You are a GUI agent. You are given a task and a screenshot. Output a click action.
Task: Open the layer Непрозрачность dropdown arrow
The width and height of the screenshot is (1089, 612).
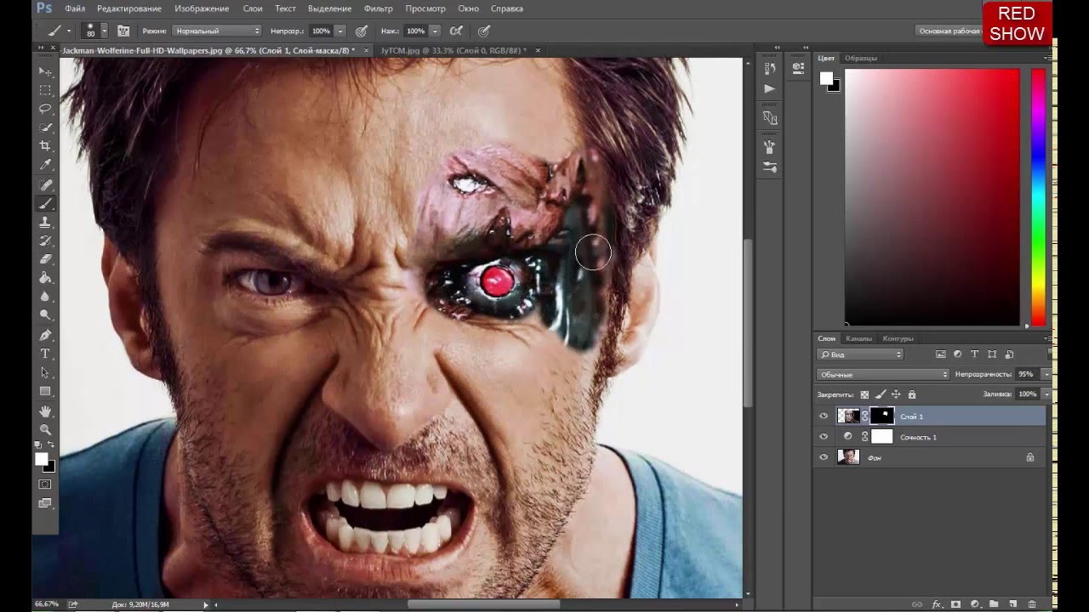pos(1046,374)
